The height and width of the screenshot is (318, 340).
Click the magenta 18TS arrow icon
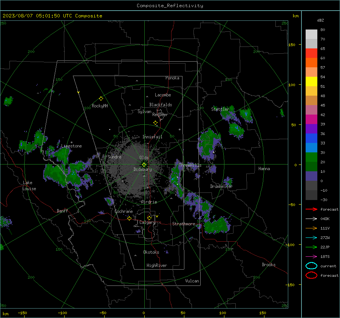(x=311, y=257)
